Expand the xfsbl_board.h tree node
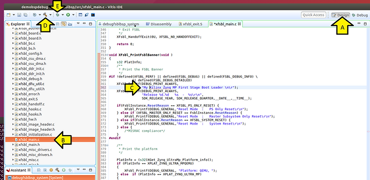The height and width of the screenshot is (180, 370). (x=13, y=38)
